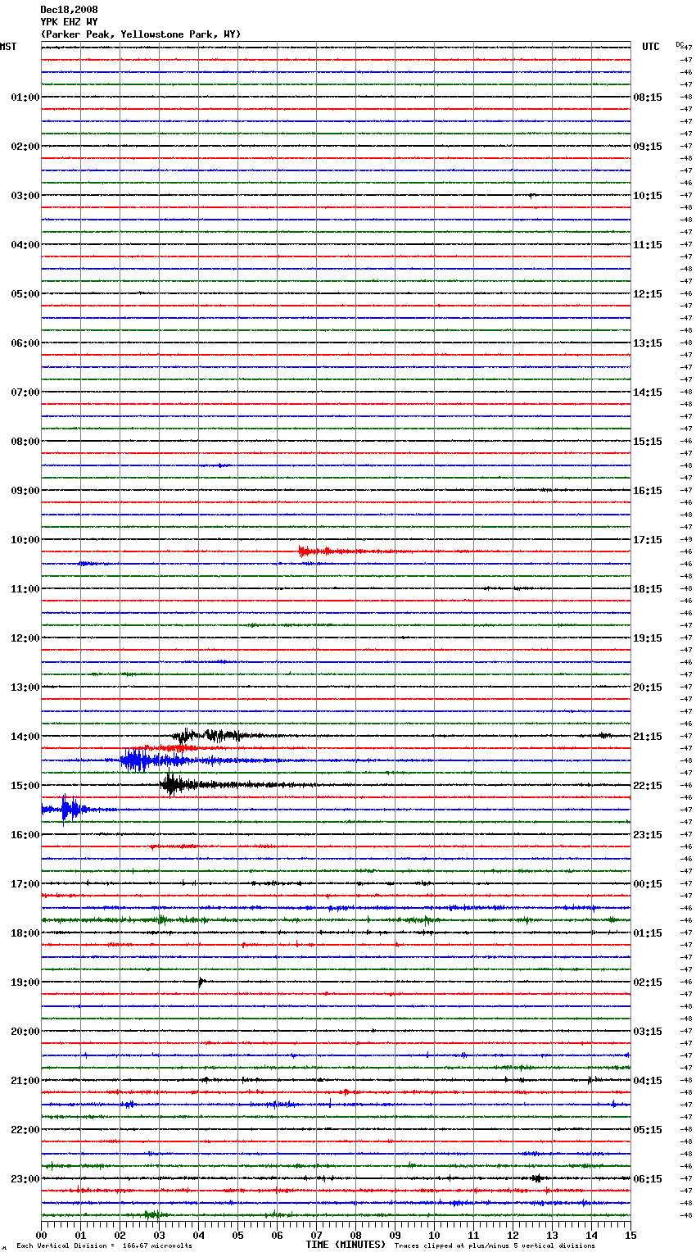This screenshot has height=1257, width=696.
Task: Click the Parker Peak, Yellowstone Park location title
Action: [x=141, y=34]
